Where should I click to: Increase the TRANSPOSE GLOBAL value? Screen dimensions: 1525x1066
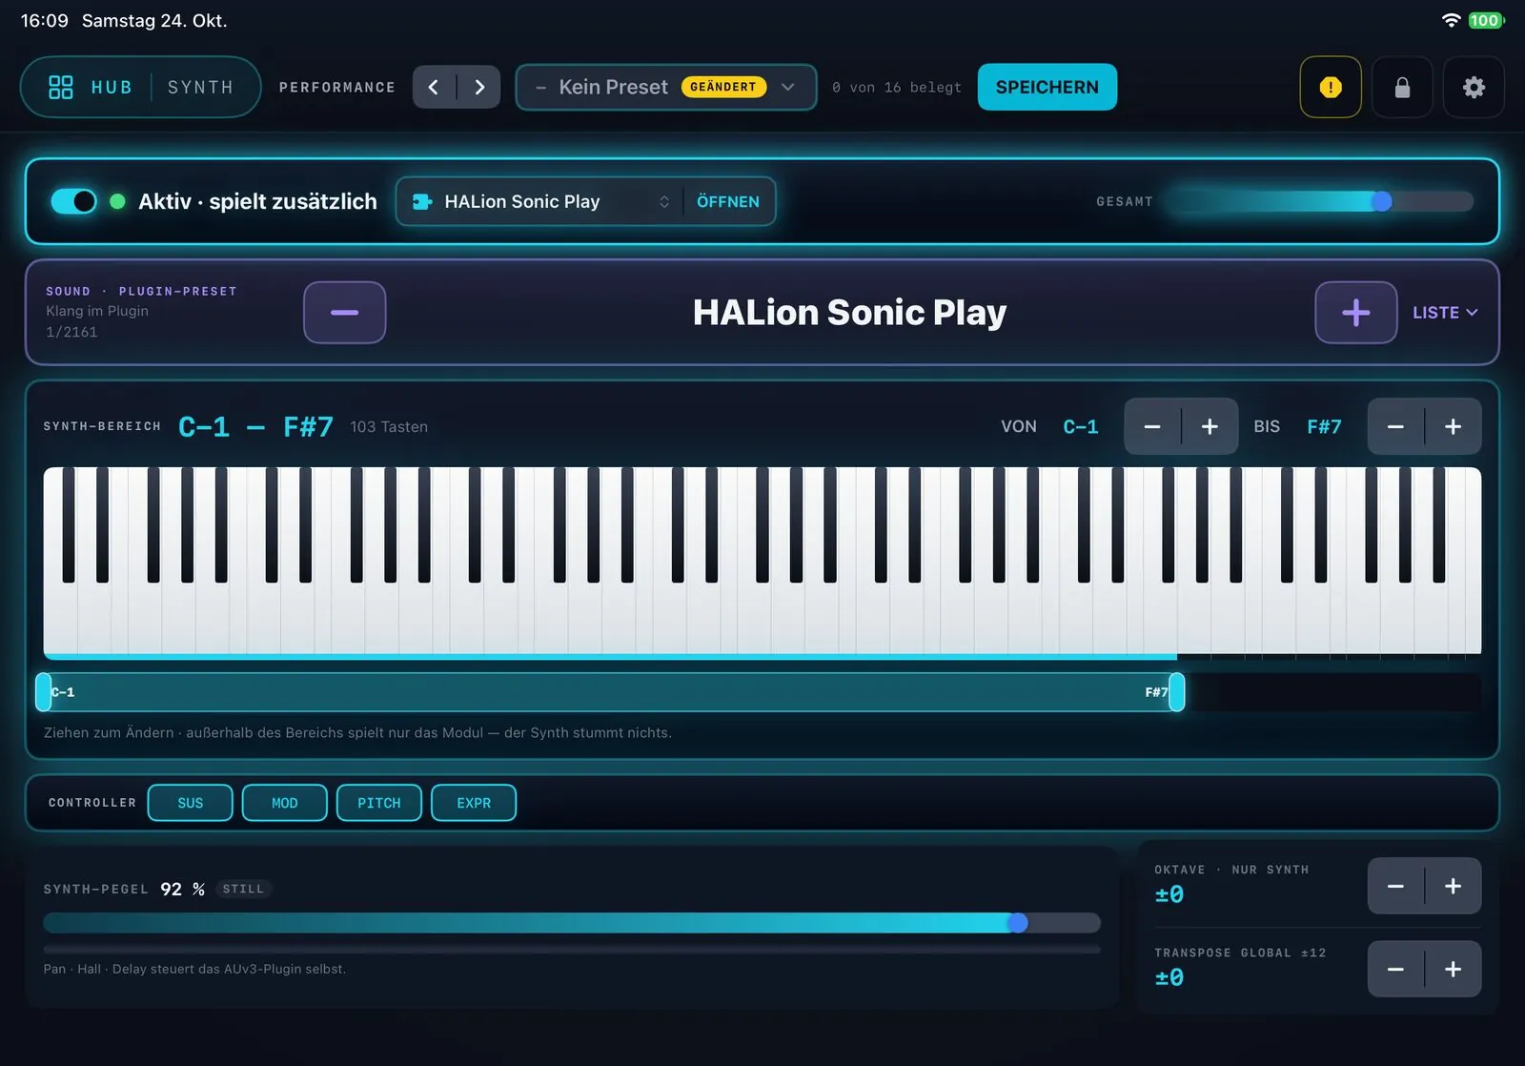tap(1453, 969)
